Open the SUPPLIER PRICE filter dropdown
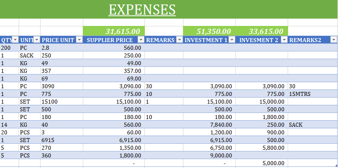Image resolution: width=338 pixels, height=168 pixels. [x=141, y=40]
